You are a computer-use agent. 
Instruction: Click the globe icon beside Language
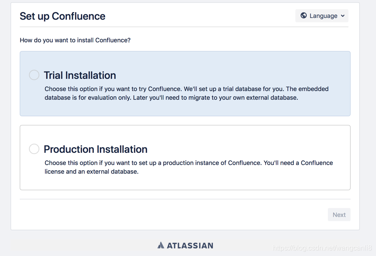pos(304,16)
